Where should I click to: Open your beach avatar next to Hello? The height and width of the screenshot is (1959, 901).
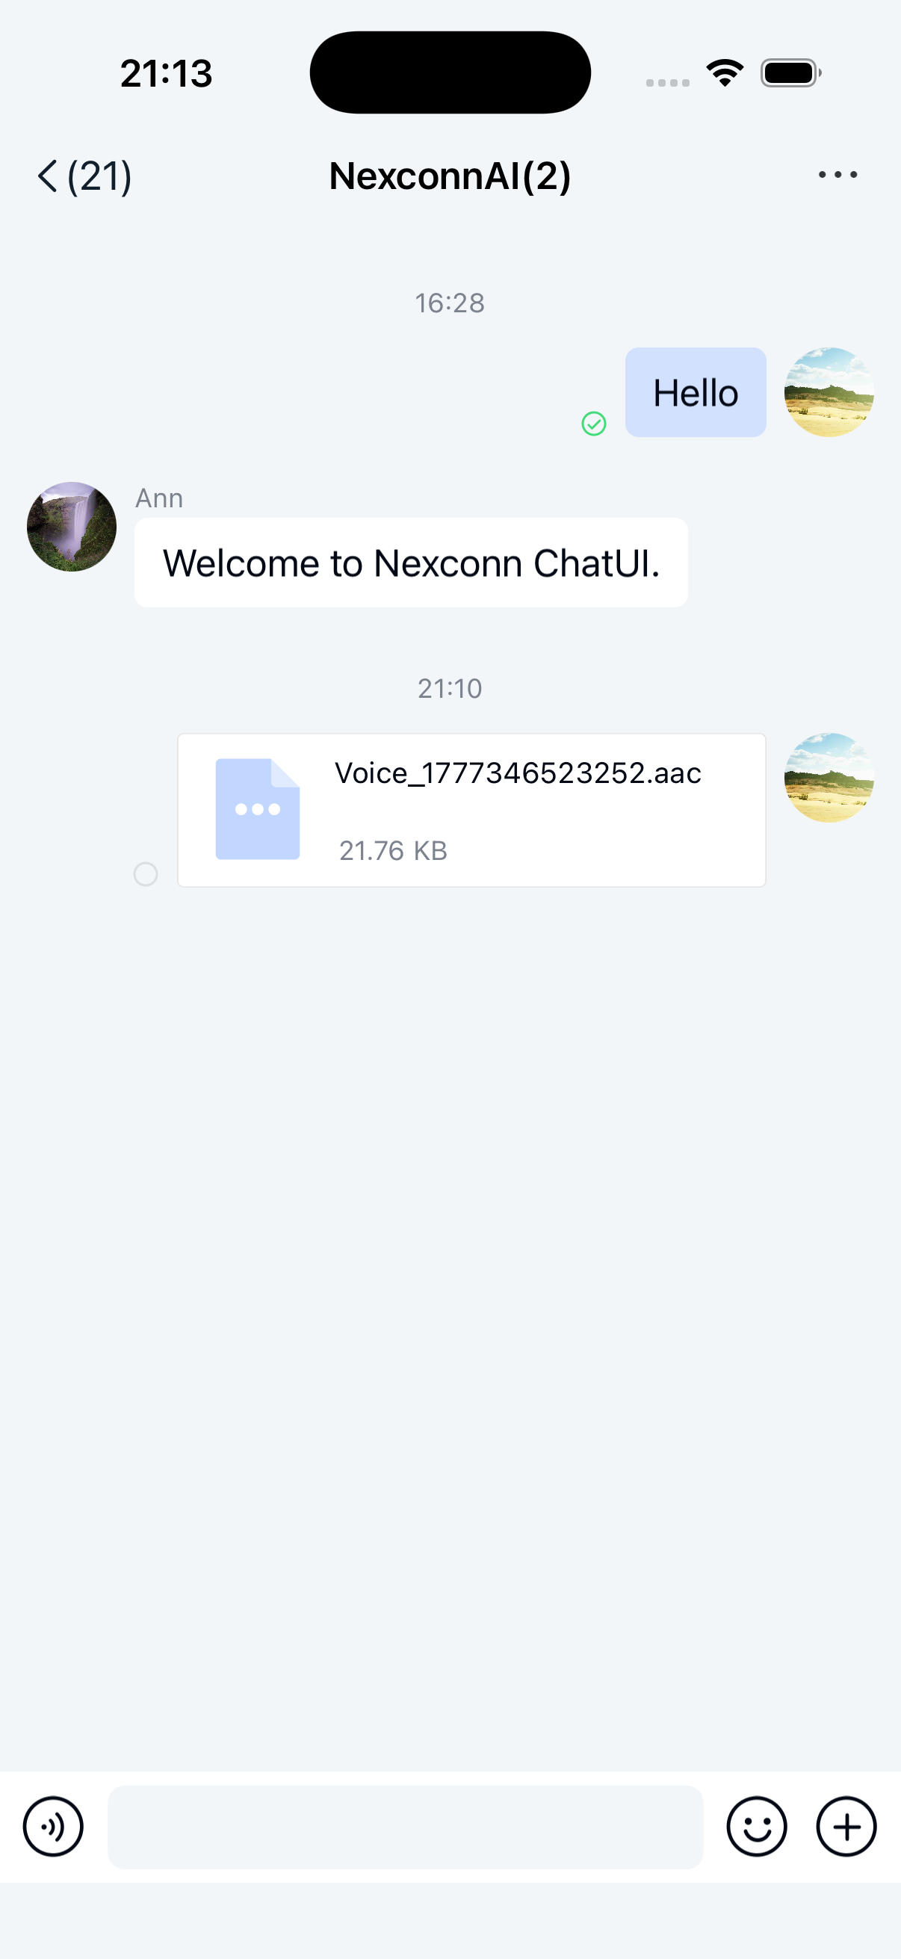pyautogui.click(x=829, y=392)
